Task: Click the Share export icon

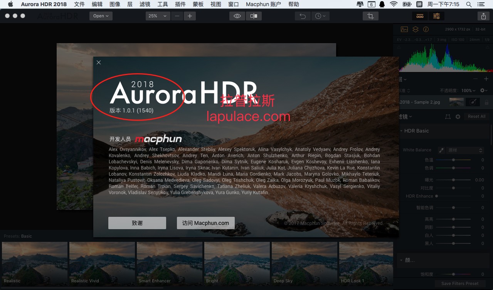Action: pyautogui.click(x=483, y=16)
